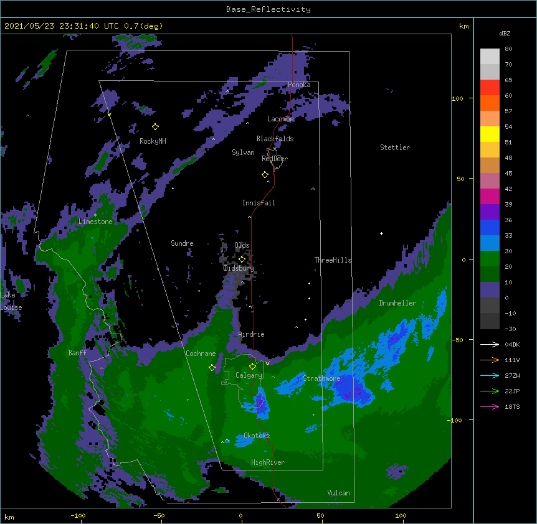Click the Cochrane city label
This screenshot has width=537, height=524.
[201, 353]
